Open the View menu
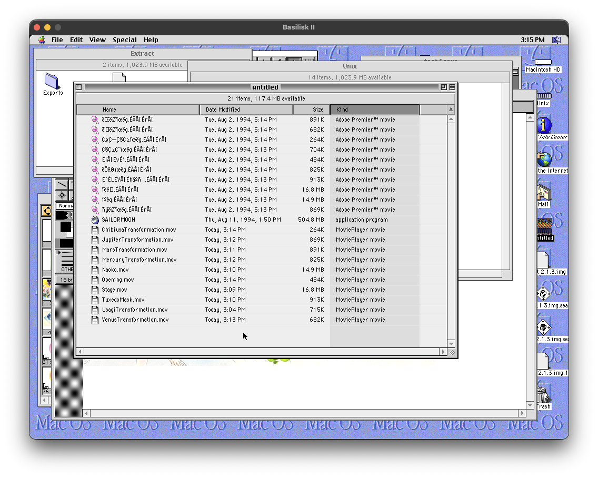The width and height of the screenshot is (598, 478). click(x=97, y=40)
